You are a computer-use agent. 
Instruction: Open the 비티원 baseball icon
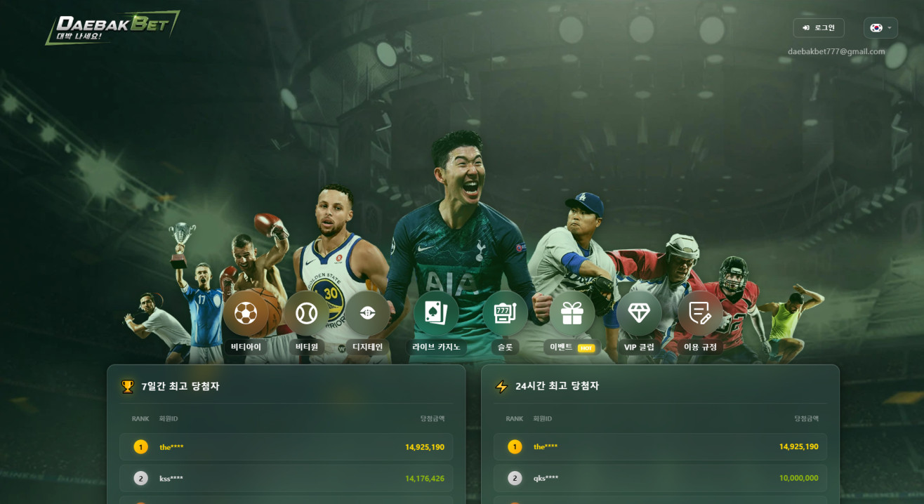[306, 313]
